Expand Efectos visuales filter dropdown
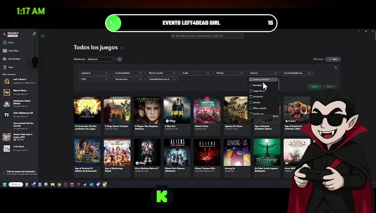The image size is (376, 213). 162,73
